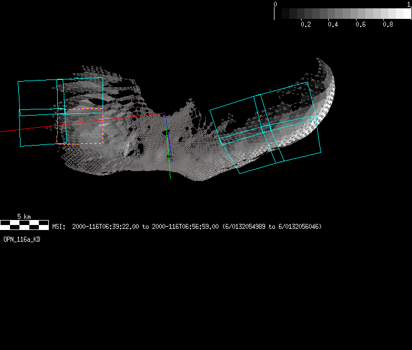Click the short blue axis line on the asteroid
412x350 pixels.
(x=171, y=156)
